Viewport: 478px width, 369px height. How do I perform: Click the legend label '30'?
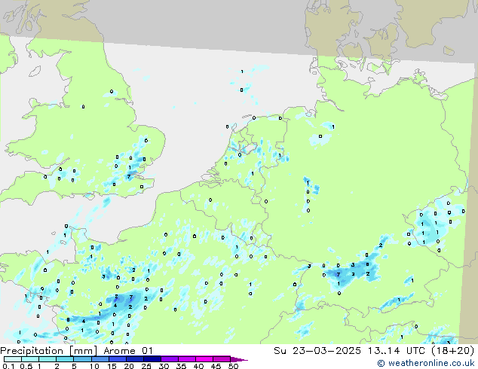point(164,366)
